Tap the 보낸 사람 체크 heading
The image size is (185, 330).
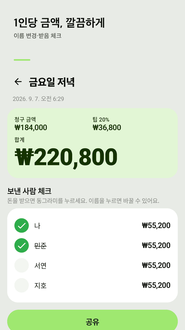[x=29, y=191]
